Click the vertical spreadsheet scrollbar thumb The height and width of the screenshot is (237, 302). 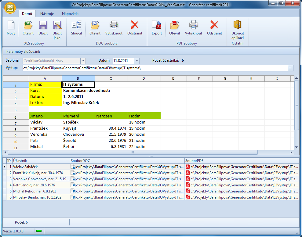click(x=297, y=105)
